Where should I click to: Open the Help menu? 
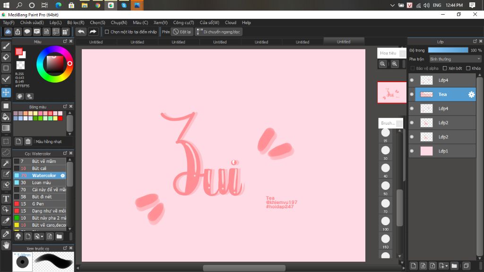246,23
